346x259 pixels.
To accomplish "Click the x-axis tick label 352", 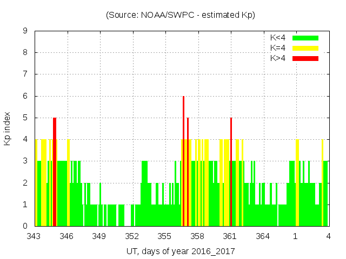I will point(132,236).
